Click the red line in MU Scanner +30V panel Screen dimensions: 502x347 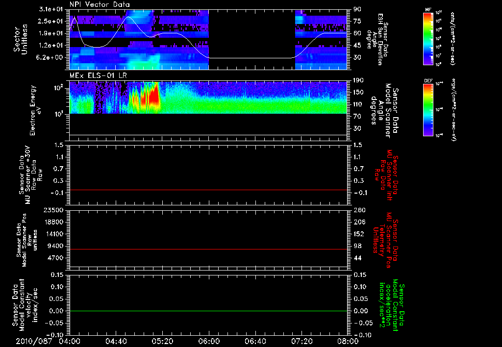(208, 190)
